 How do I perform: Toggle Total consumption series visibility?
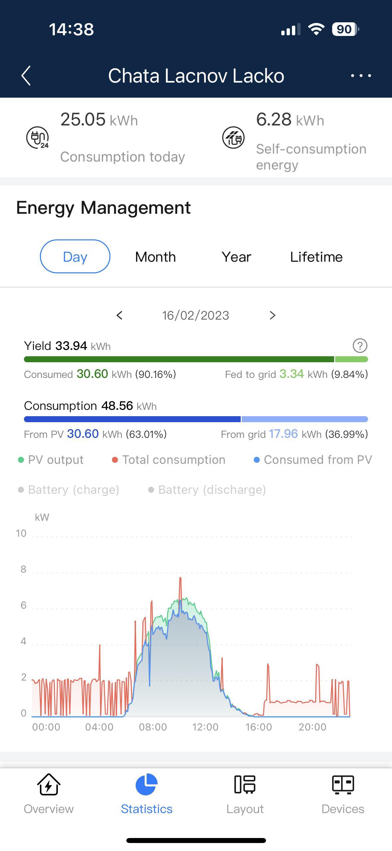click(x=169, y=460)
